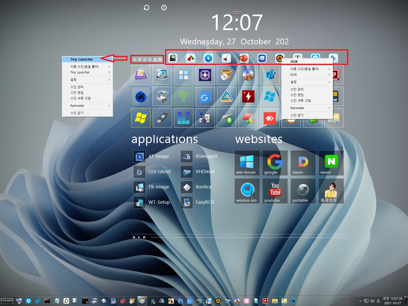Open the disk globe dock icon
The height and width of the screenshot is (306, 408).
[x=173, y=58]
